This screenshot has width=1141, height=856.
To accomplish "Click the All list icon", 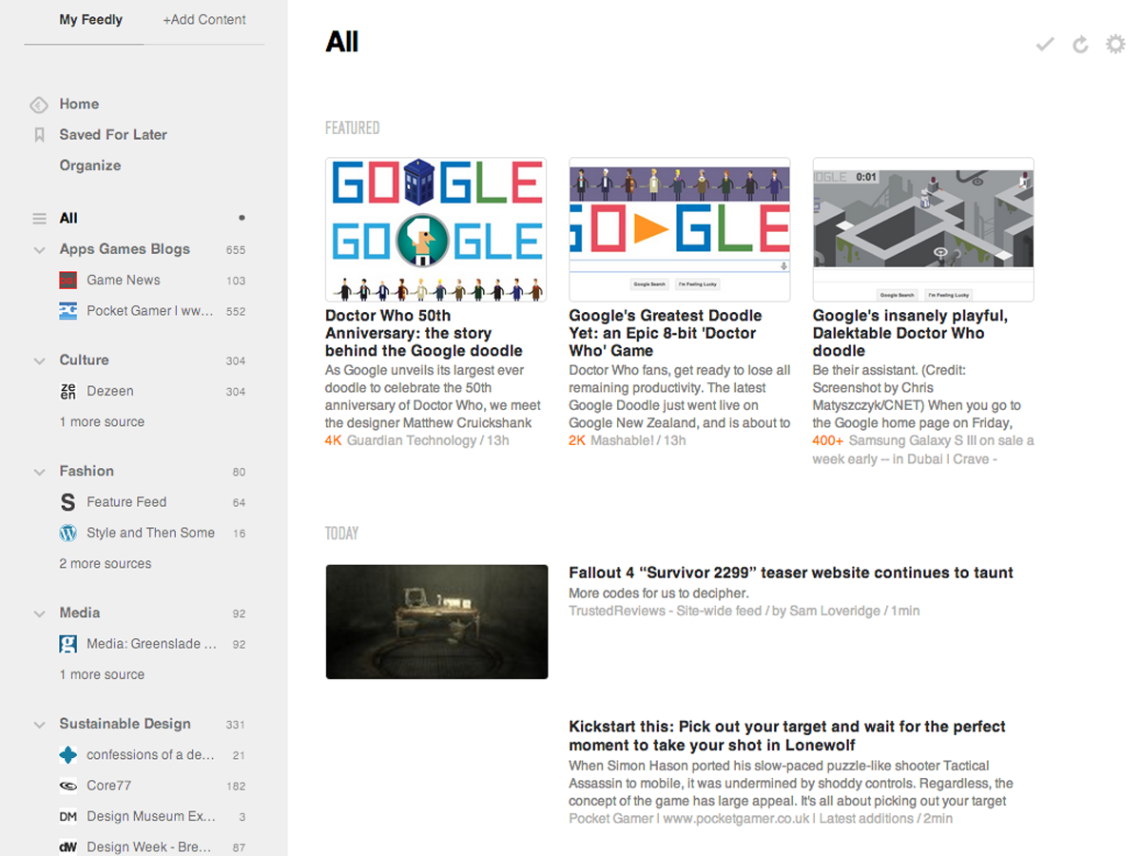I will tap(39, 219).
